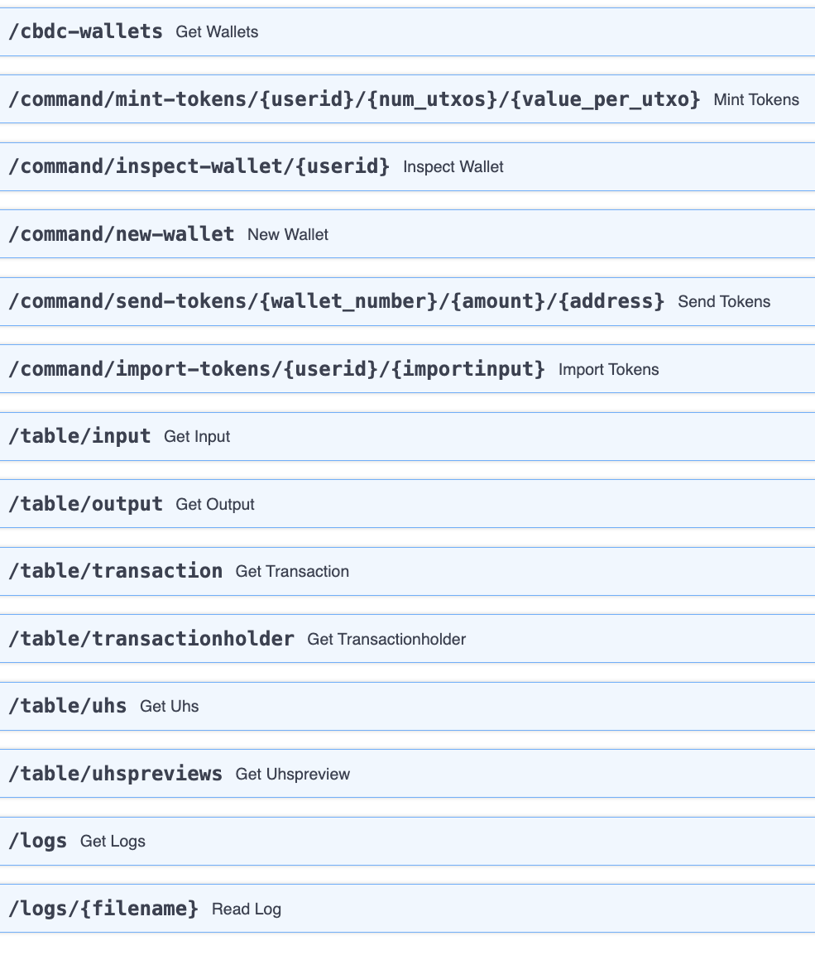Viewport: 815px width, 955px height.
Task: Click the Send Tokens summary label
Action: (x=723, y=301)
